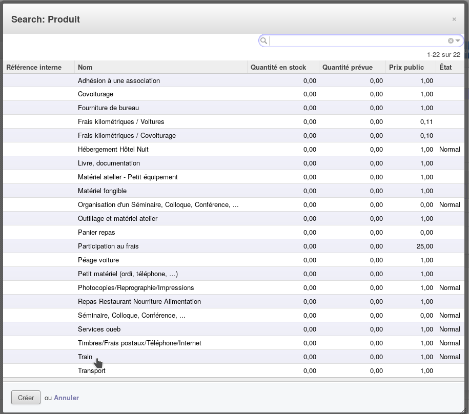The width and height of the screenshot is (469, 414).
Task: Click the magnifier icon in the search box
Action: pos(263,40)
